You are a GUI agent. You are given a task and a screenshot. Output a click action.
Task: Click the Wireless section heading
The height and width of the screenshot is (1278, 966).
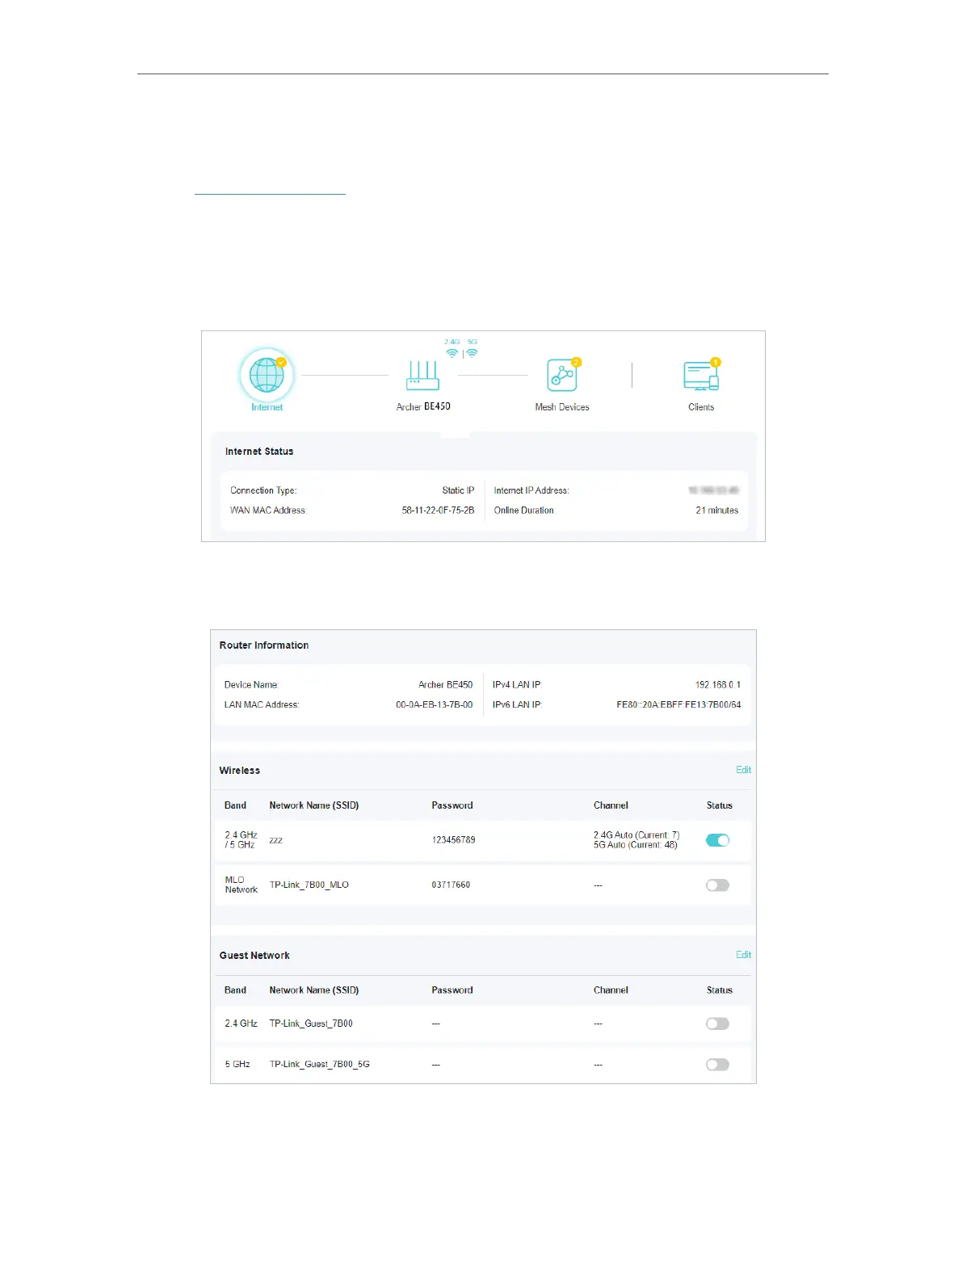point(240,771)
